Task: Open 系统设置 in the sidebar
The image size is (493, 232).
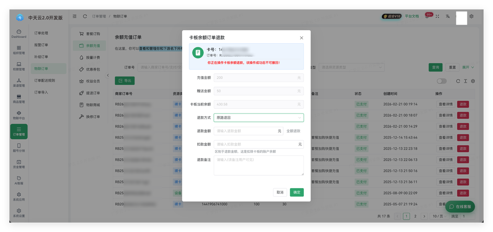Action: point(19,213)
